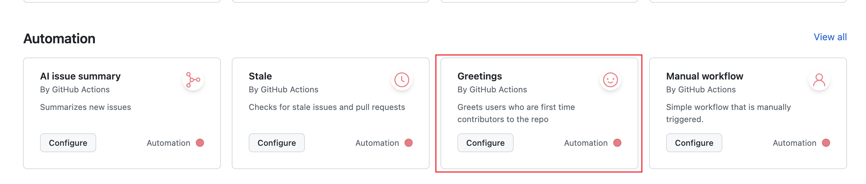Viewport: 866px width, 184px height.
Task: Click the Automation section heading
Action: click(x=59, y=39)
